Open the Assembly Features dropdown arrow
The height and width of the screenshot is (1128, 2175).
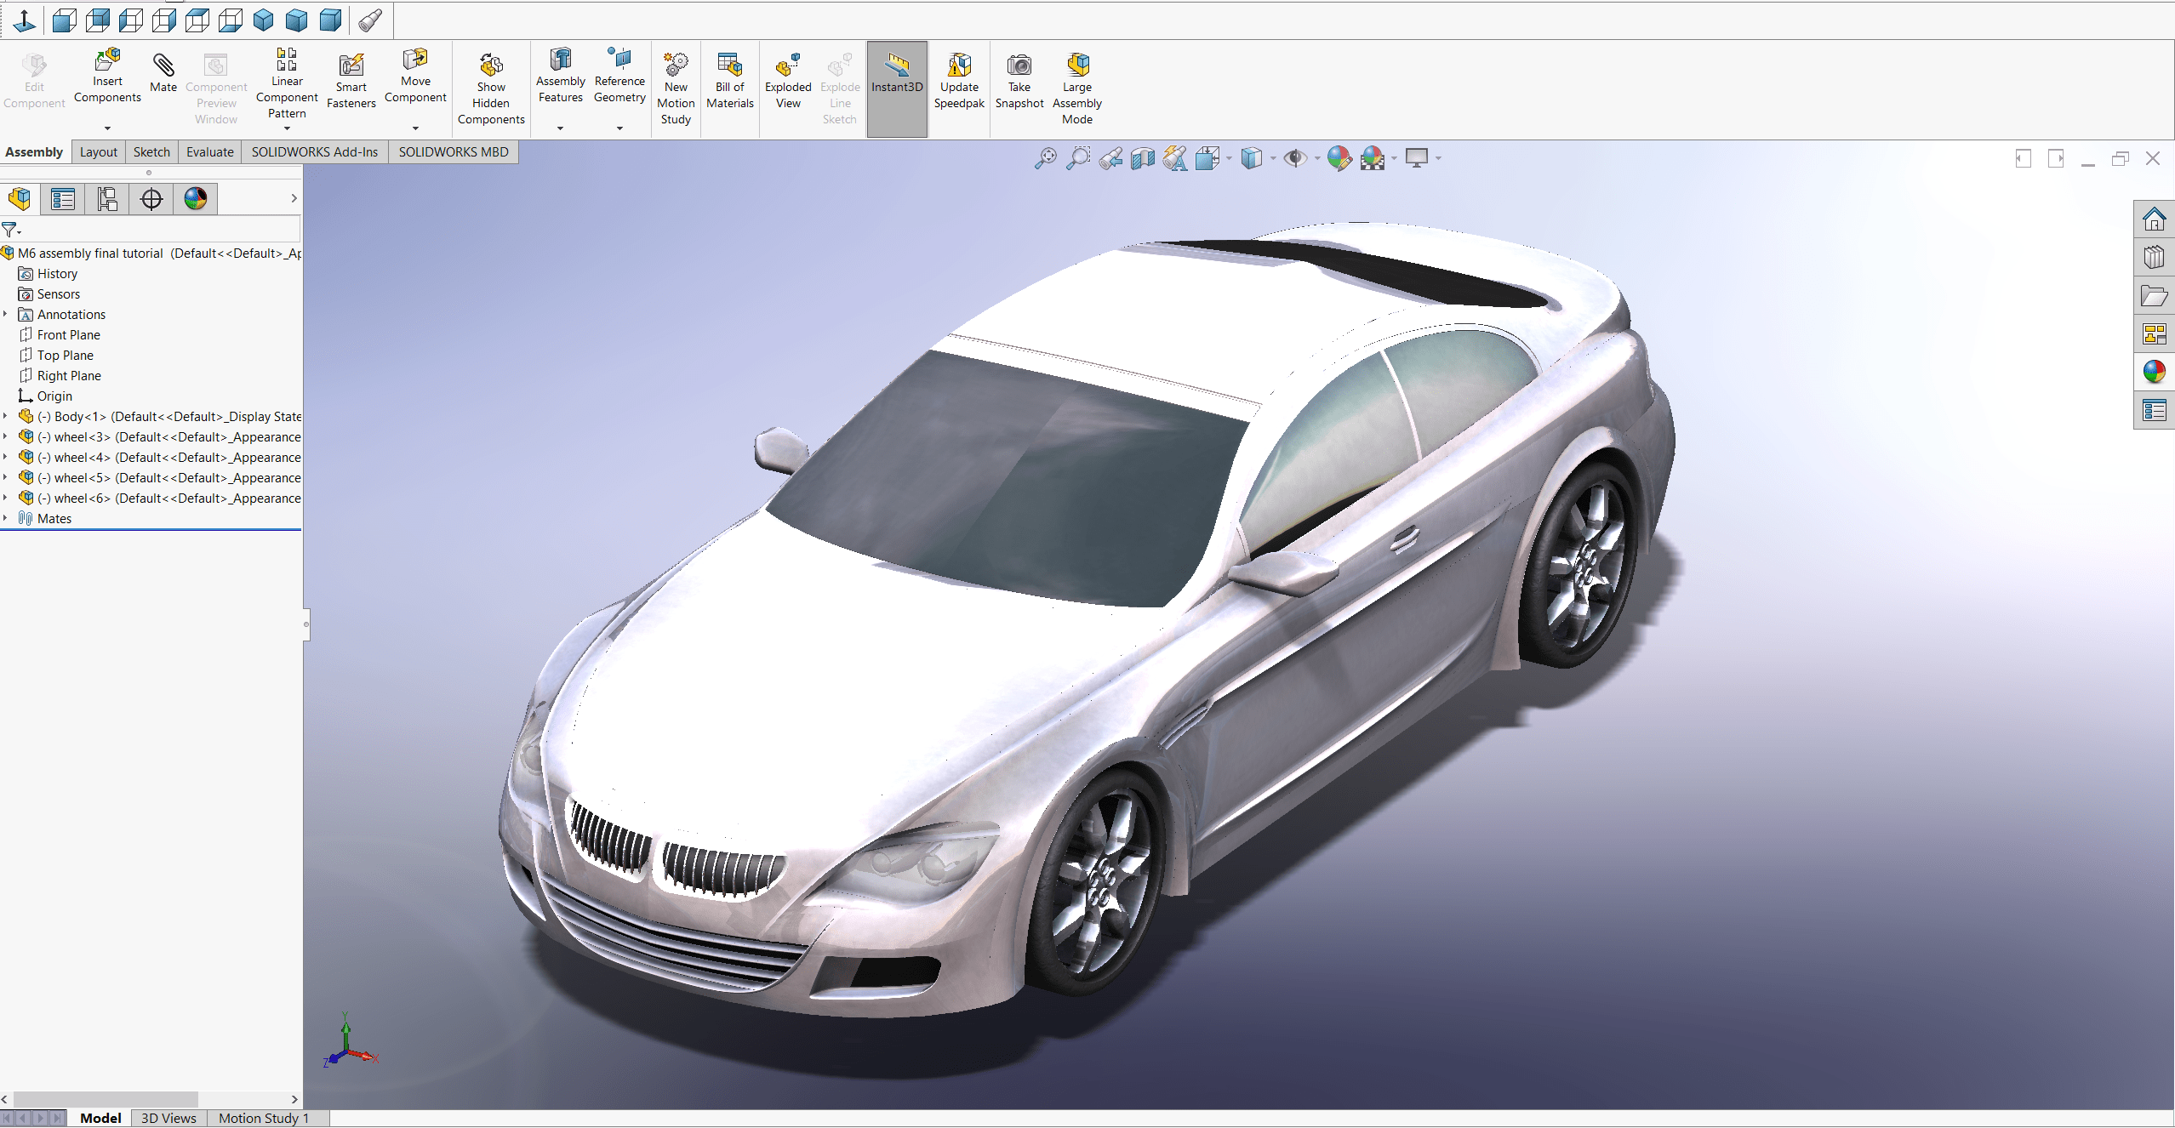click(560, 128)
